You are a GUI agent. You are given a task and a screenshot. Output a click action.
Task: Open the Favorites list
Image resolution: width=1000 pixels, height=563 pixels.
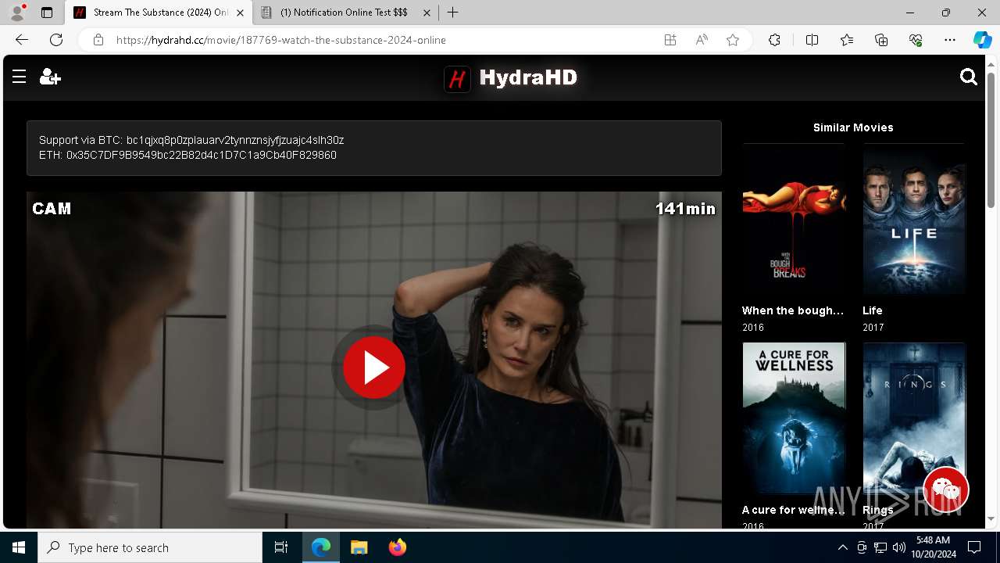847,40
